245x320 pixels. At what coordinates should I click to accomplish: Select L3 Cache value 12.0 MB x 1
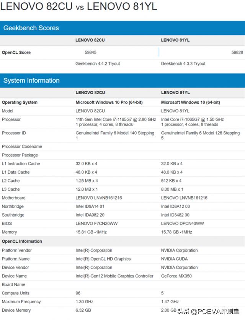87,189
